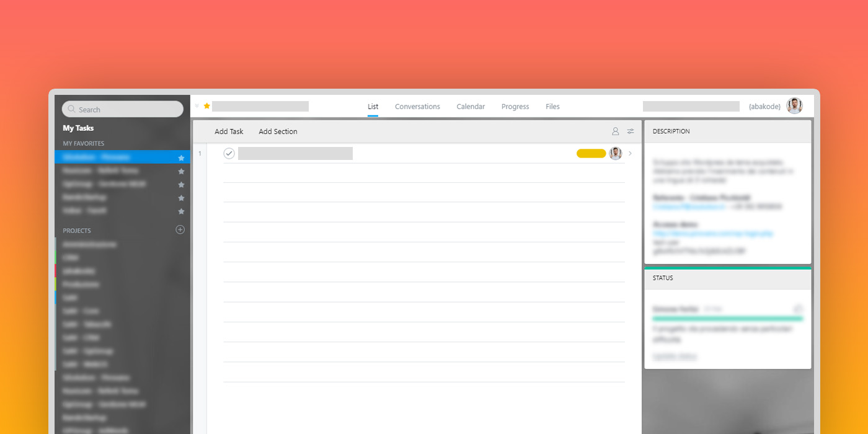Create a new project with the plus icon

tap(179, 229)
